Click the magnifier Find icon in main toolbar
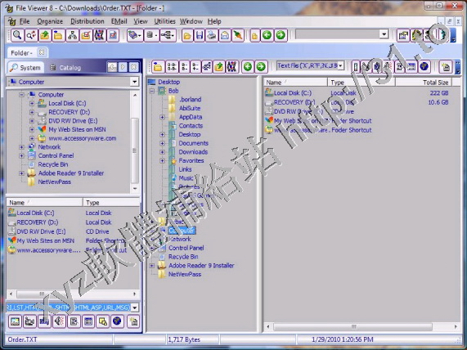The height and width of the screenshot is (350, 467). 17,35
